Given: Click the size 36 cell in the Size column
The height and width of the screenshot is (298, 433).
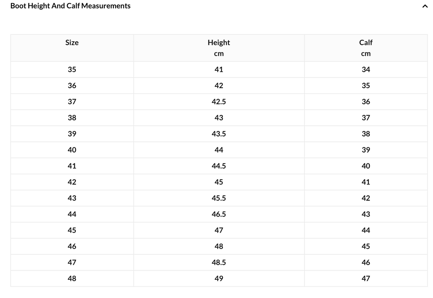Looking at the screenshot, I should point(72,86).
